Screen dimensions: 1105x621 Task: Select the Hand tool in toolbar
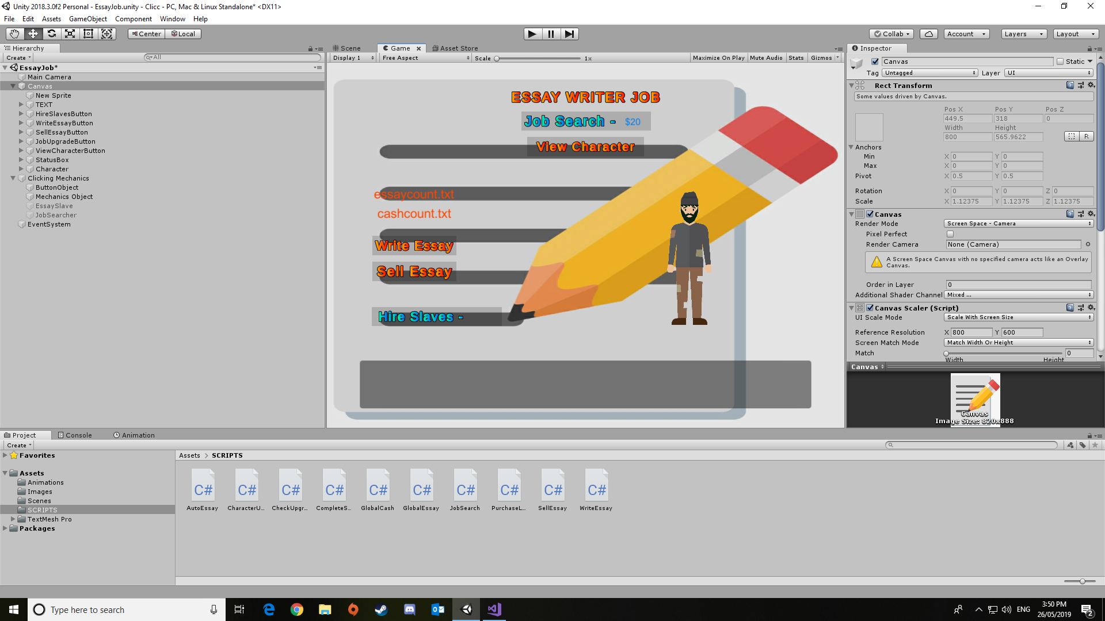click(x=14, y=34)
